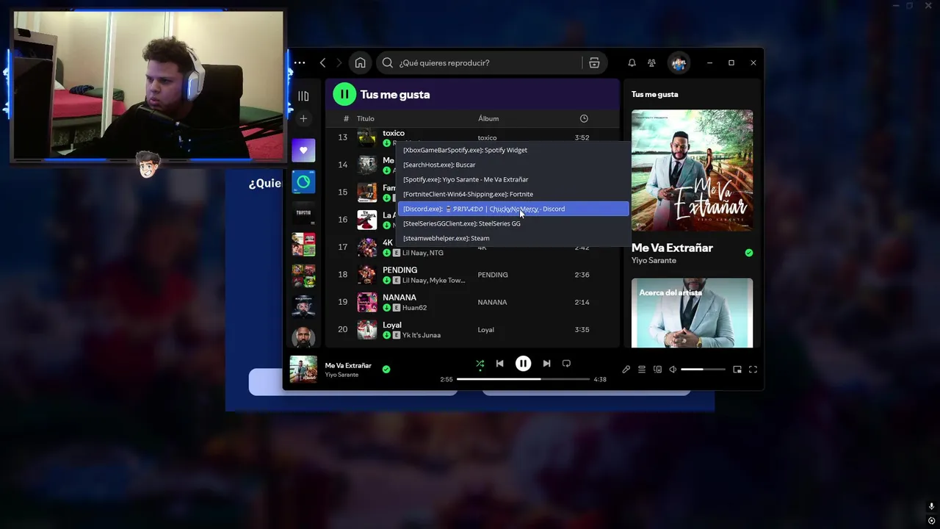Open the mini player

pos(737,370)
